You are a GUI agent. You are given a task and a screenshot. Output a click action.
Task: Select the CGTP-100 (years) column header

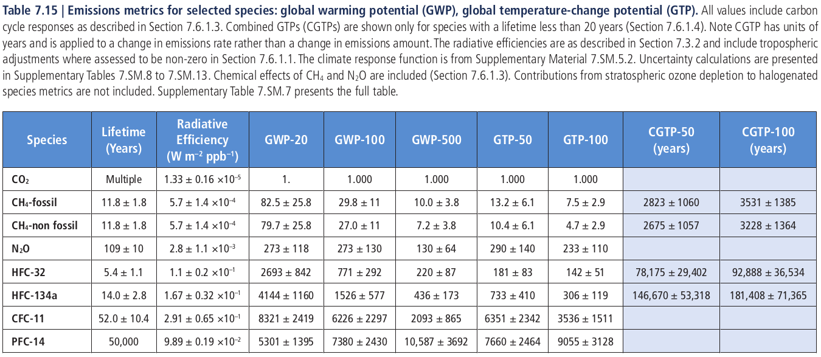(767, 140)
